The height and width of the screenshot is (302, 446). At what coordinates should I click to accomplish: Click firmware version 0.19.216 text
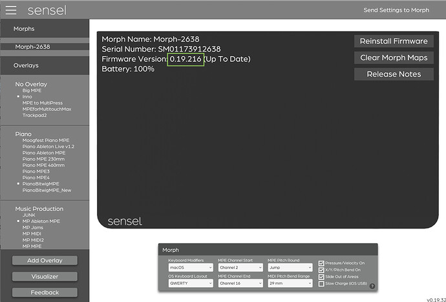click(186, 59)
